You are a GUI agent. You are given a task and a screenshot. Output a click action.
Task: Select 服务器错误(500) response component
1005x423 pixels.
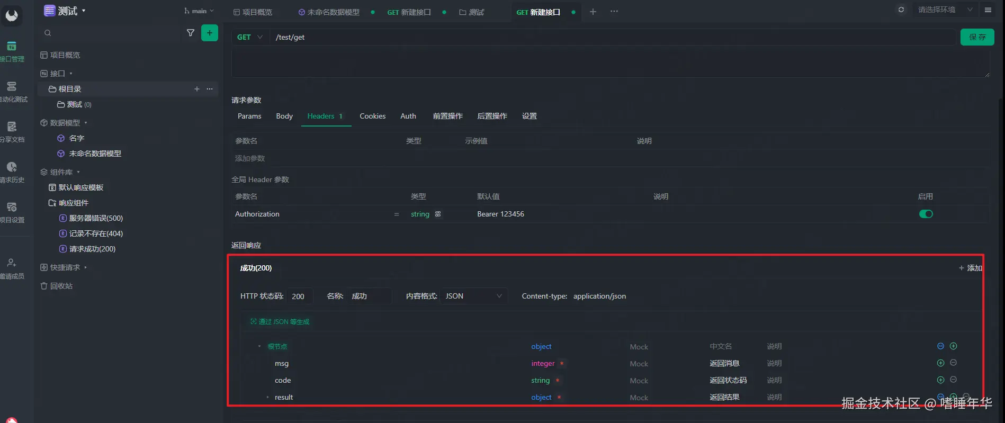[x=91, y=218]
